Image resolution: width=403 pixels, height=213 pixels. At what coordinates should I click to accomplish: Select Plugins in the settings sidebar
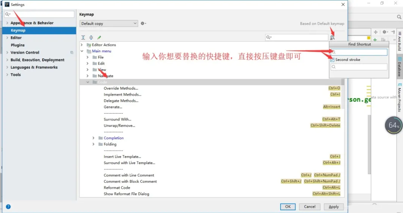coord(18,45)
